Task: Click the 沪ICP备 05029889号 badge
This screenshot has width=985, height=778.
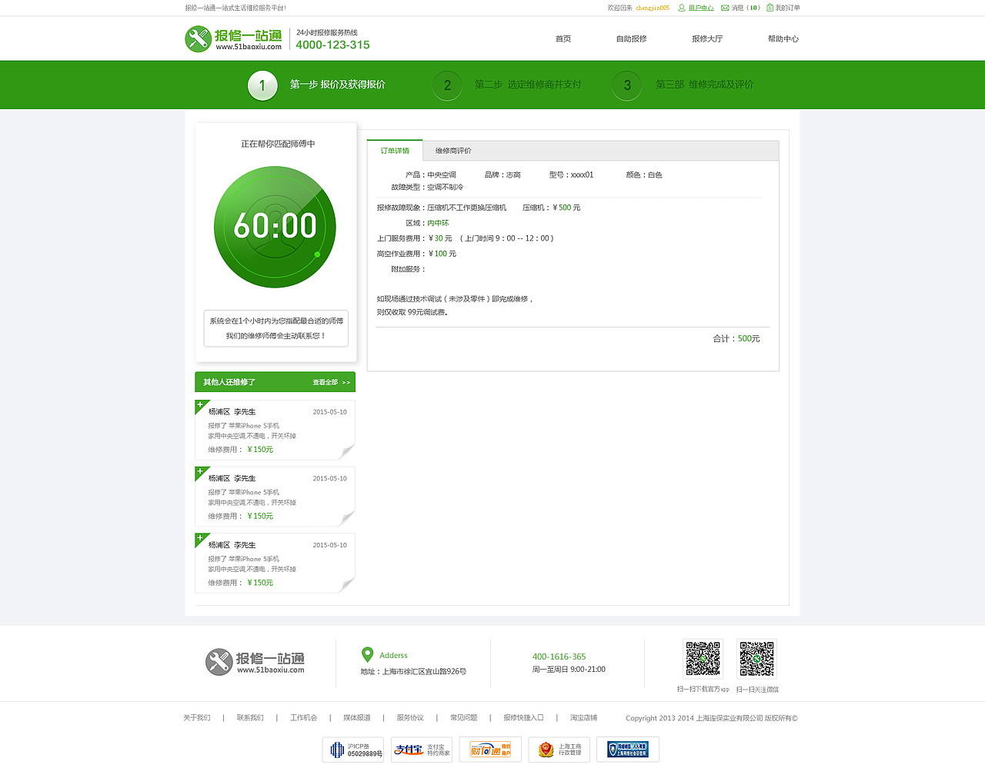Action: coord(353,750)
